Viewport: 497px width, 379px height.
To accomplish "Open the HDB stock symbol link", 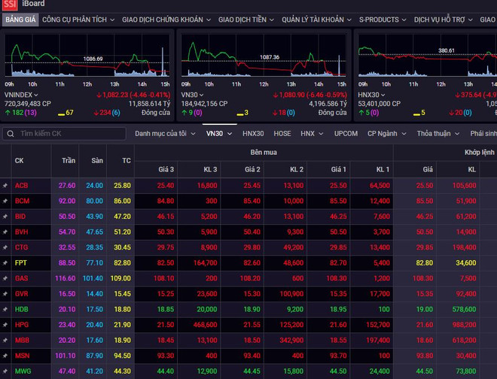I will tap(22, 309).
